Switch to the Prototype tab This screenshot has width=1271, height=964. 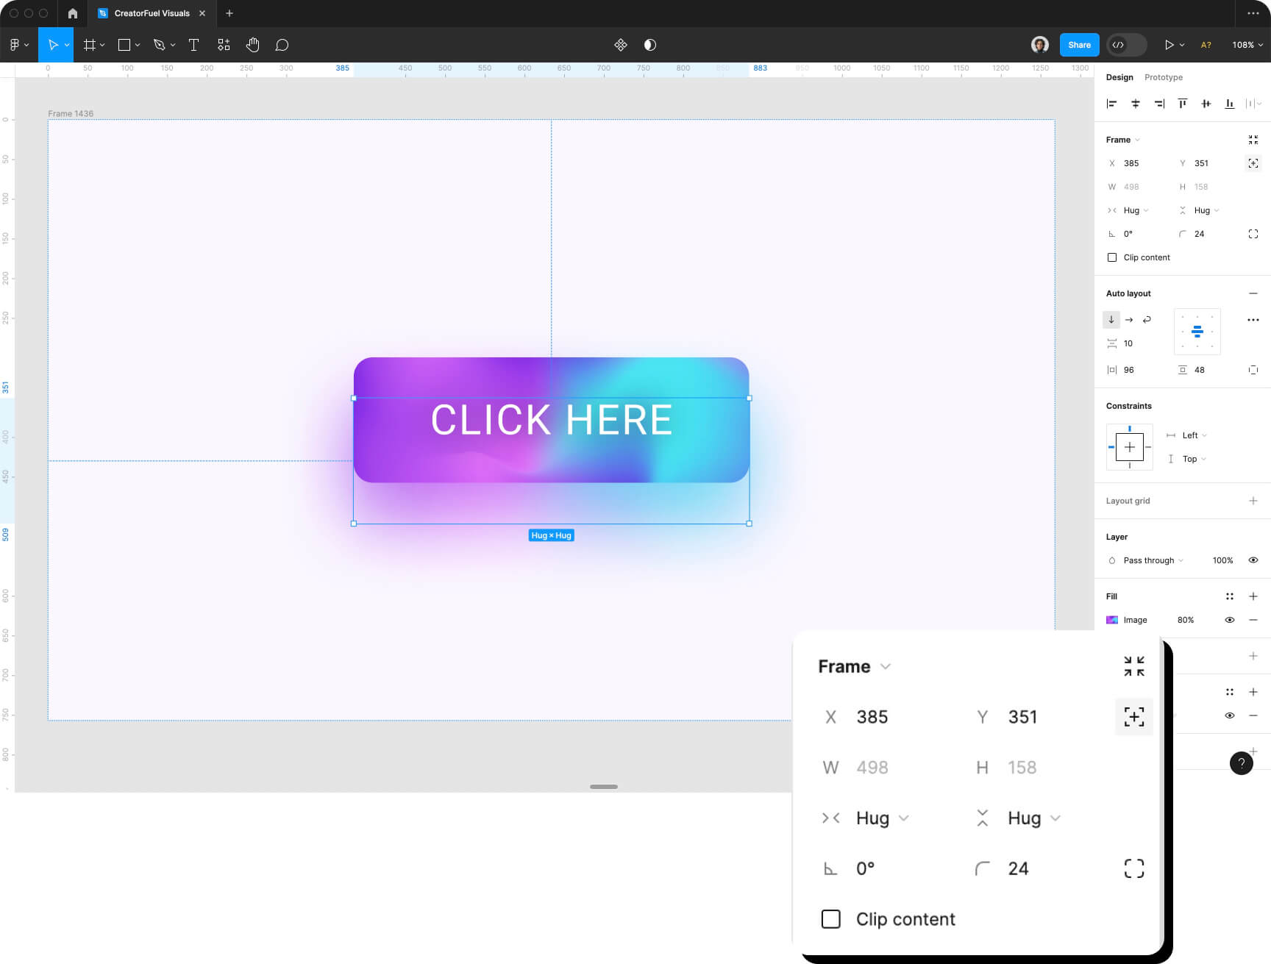(1163, 77)
